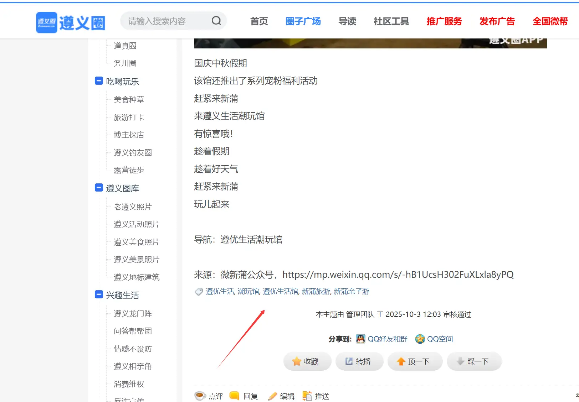Open the 点评 review icon
The width and height of the screenshot is (579, 402).
coord(200,396)
